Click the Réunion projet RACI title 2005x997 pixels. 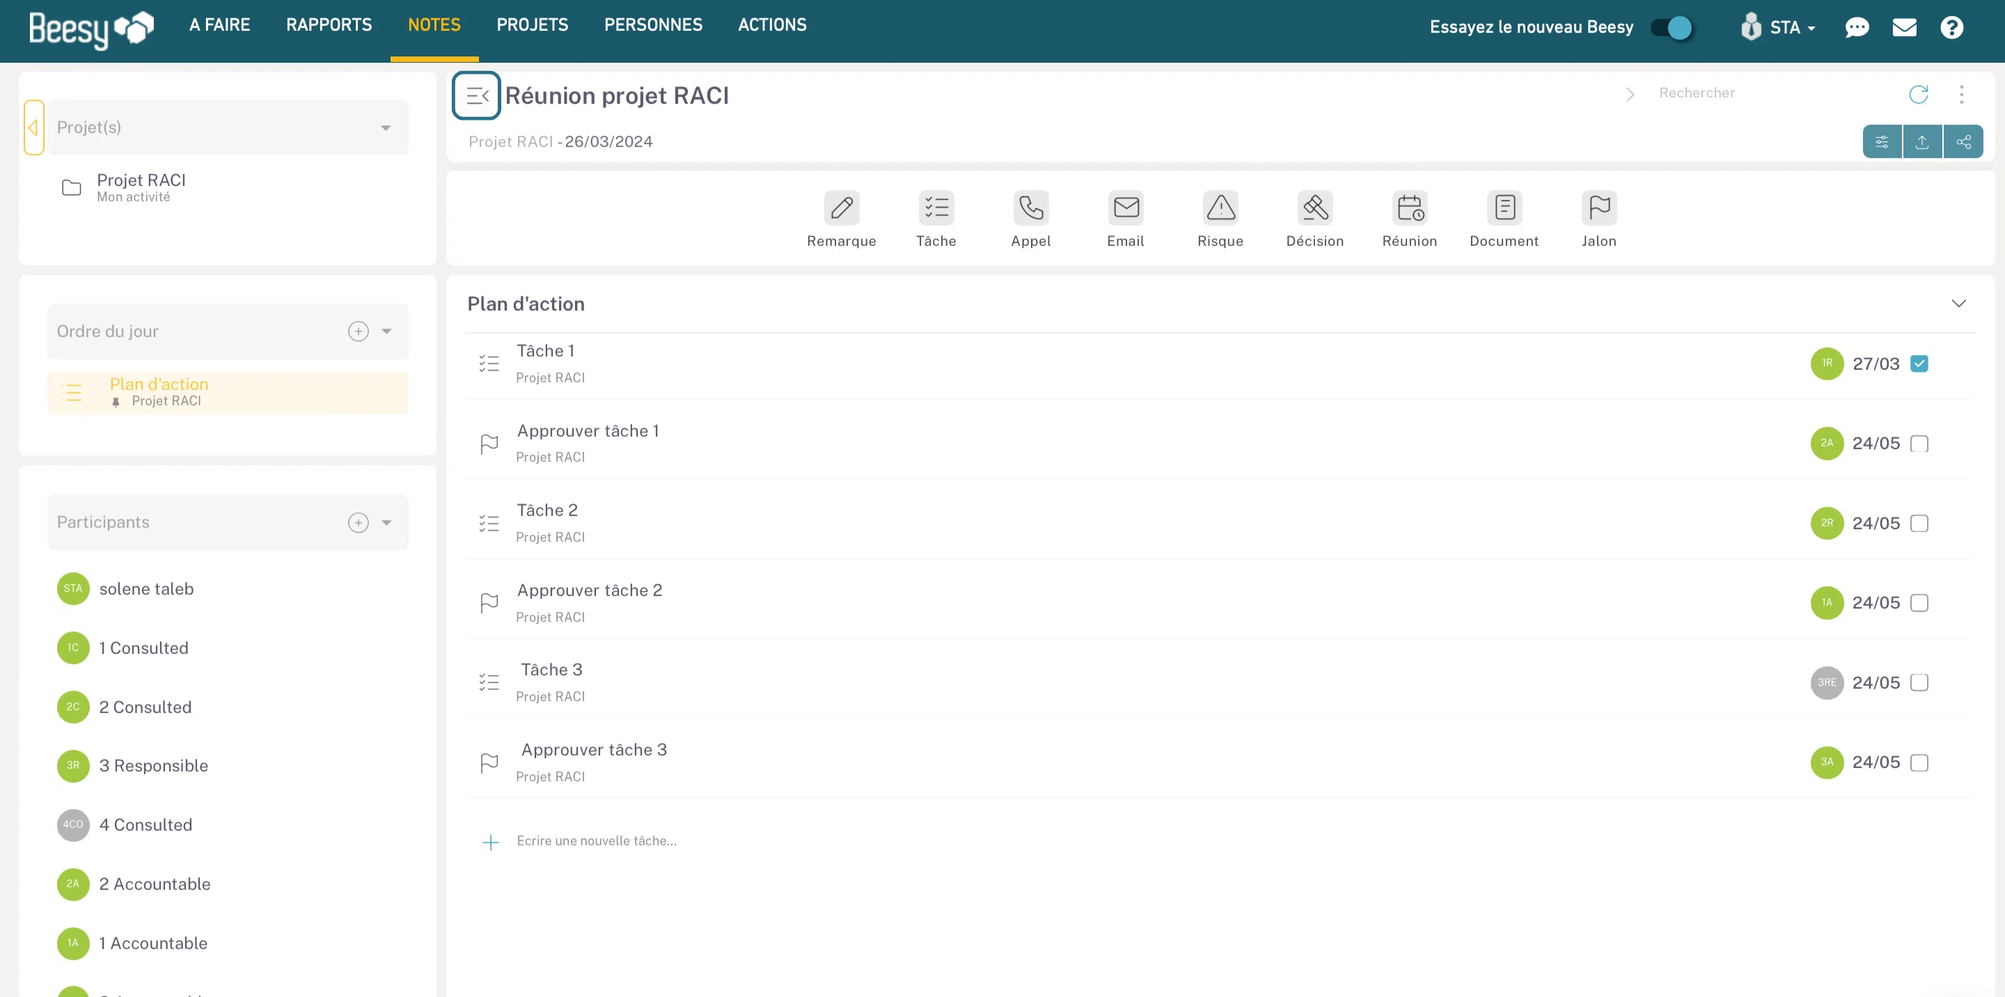click(x=616, y=95)
